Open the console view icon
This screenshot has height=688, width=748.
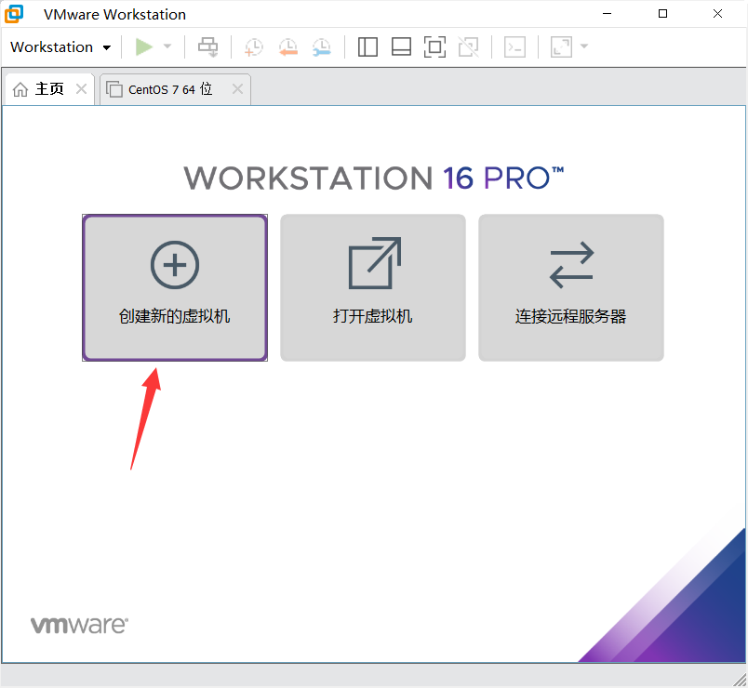515,46
